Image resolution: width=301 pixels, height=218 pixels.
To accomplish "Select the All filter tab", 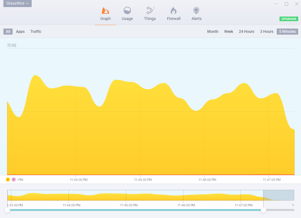I will [8, 32].
